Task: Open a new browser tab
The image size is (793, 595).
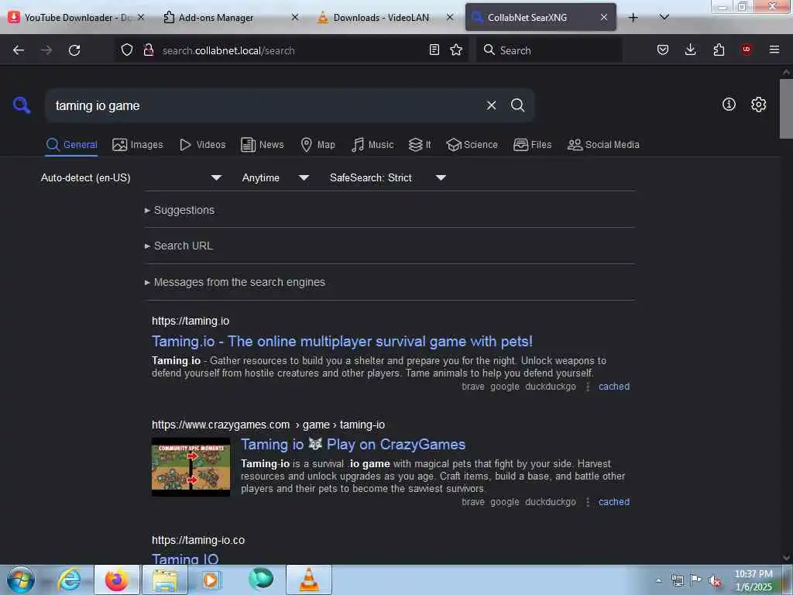Action: point(633,18)
